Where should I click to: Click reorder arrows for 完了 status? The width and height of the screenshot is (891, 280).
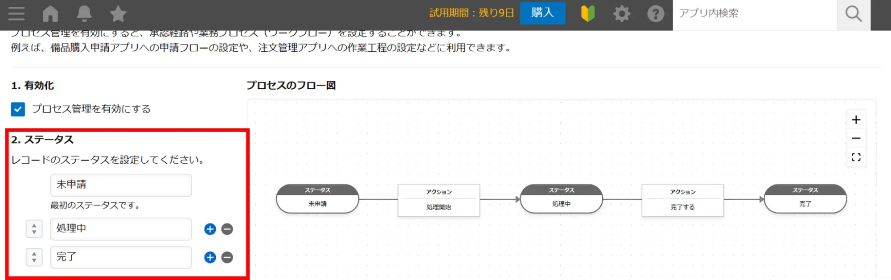click(x=34, y=257)
